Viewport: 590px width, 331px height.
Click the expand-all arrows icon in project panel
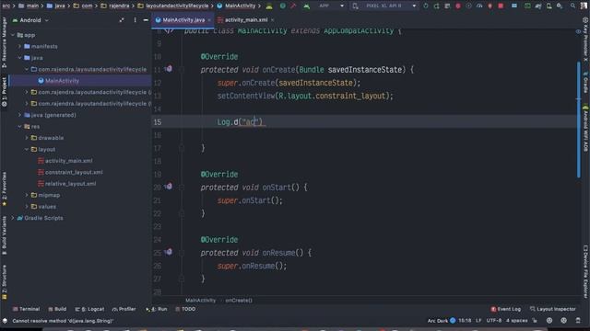122,20
